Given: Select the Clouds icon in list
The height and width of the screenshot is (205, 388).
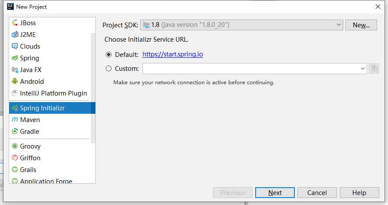Looking at the screenshot, I should coord(15,46).
